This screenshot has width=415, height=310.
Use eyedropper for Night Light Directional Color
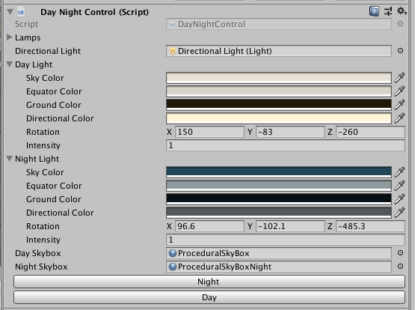coord(399,213)
